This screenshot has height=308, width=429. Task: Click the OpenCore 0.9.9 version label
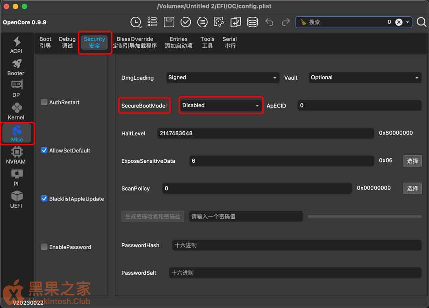pos(25,22)
